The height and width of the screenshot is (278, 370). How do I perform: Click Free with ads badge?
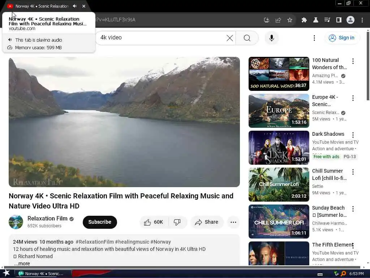[x=326, y=156]
